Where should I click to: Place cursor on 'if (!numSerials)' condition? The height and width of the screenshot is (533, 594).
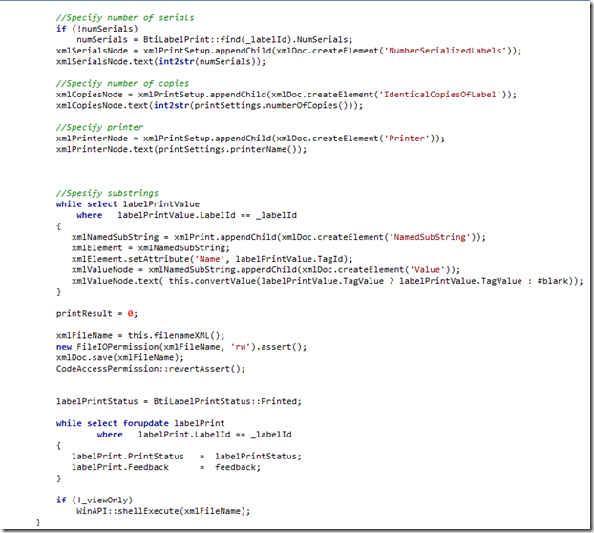pos(94,29)
